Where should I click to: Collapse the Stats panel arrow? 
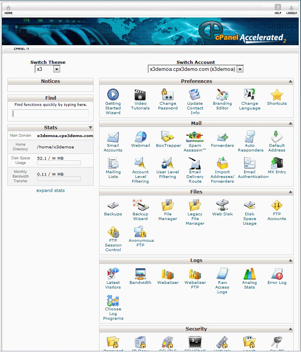[x=90, y=128]
